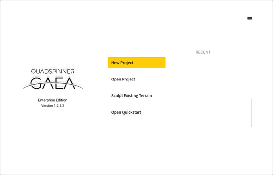
Task: Start a New Project
Action: pyautogui.click(x=136, y=63)
